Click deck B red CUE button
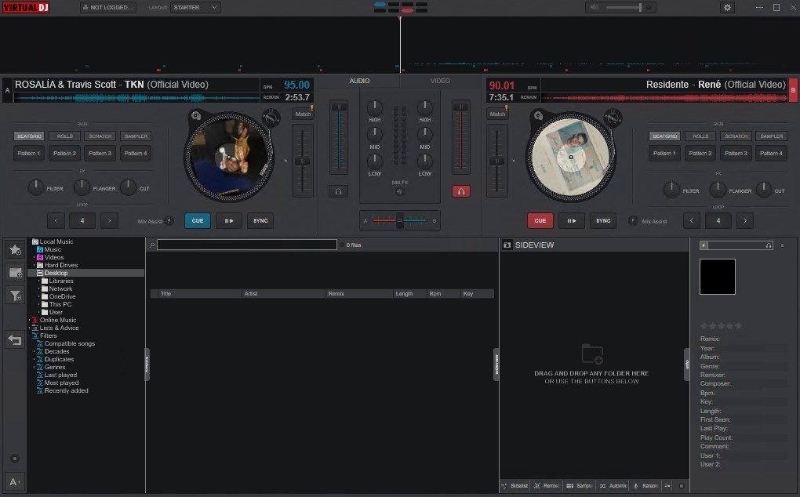The height and width of the screenshot is (497, 800). [540, 221]
